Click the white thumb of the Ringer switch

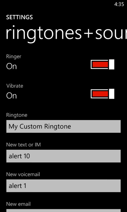[x=112, y=64]
